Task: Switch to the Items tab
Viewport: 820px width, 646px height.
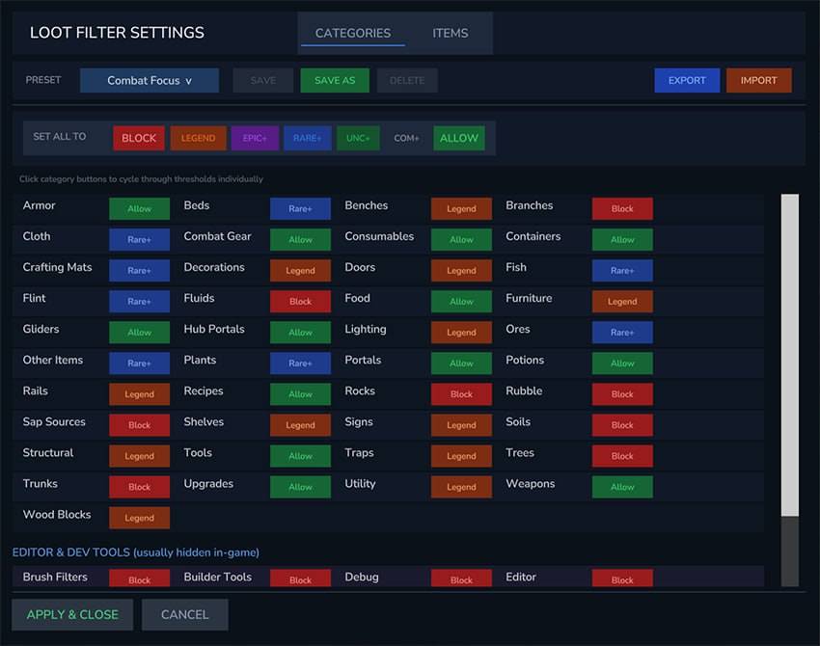Action: point(450,33)
